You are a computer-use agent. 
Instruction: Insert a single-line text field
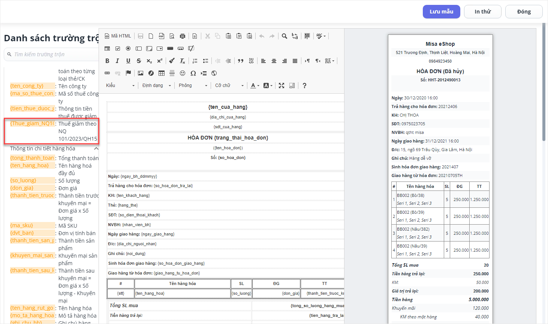(139, 48)
